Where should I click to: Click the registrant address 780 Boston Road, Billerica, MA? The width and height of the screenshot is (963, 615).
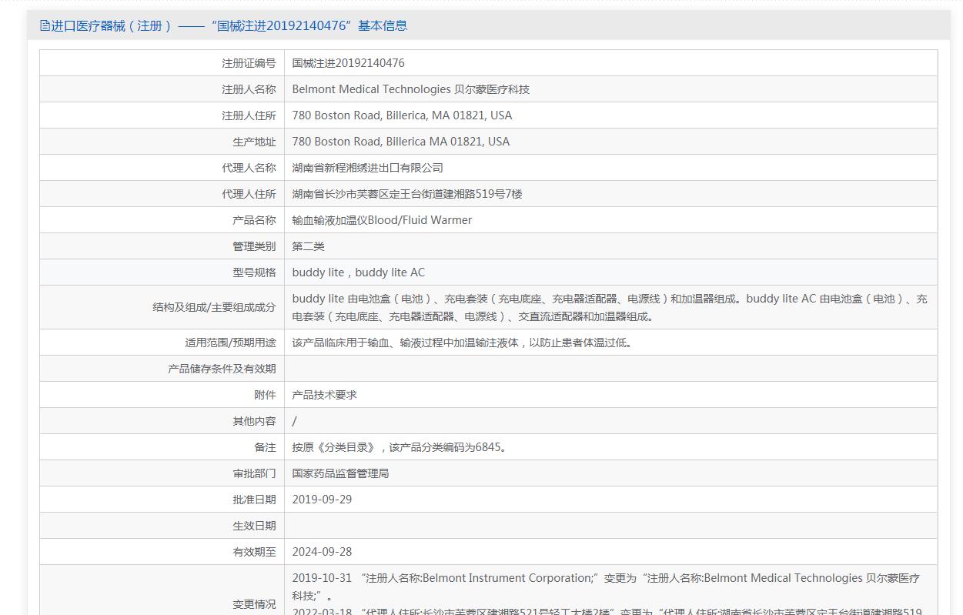coord(402,115)
